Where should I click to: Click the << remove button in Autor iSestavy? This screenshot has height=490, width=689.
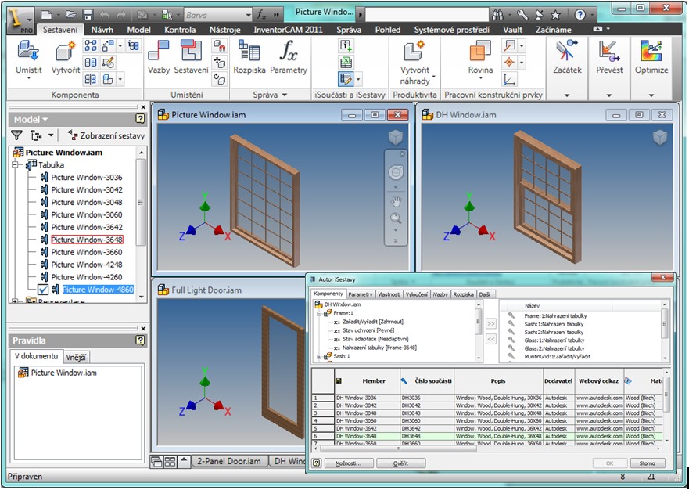(491, 339)
